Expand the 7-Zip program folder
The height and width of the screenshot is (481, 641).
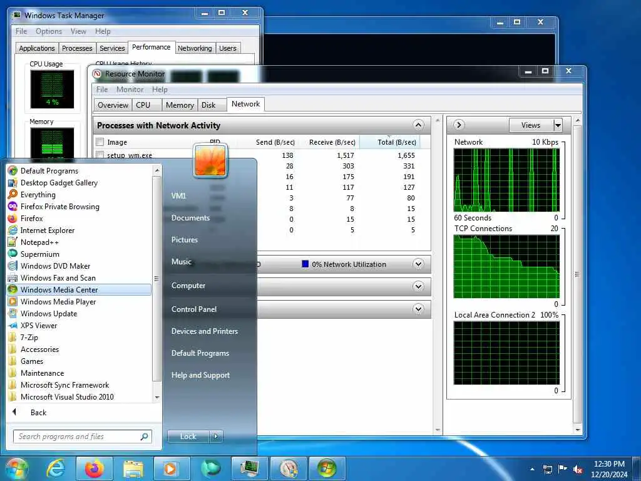point(23,338)
